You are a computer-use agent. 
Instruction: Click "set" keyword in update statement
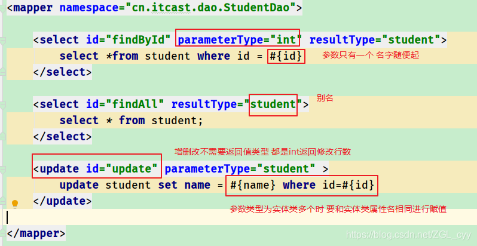pyautogui.click(x=167, y=185)
